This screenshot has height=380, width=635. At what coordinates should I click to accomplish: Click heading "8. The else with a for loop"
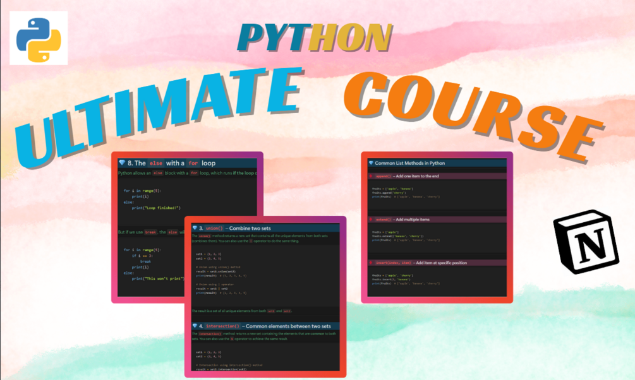[171, 163]
